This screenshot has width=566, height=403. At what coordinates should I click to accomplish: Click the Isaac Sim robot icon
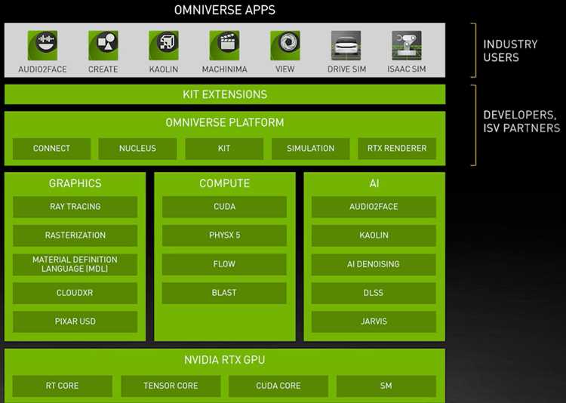click(407, 45)
